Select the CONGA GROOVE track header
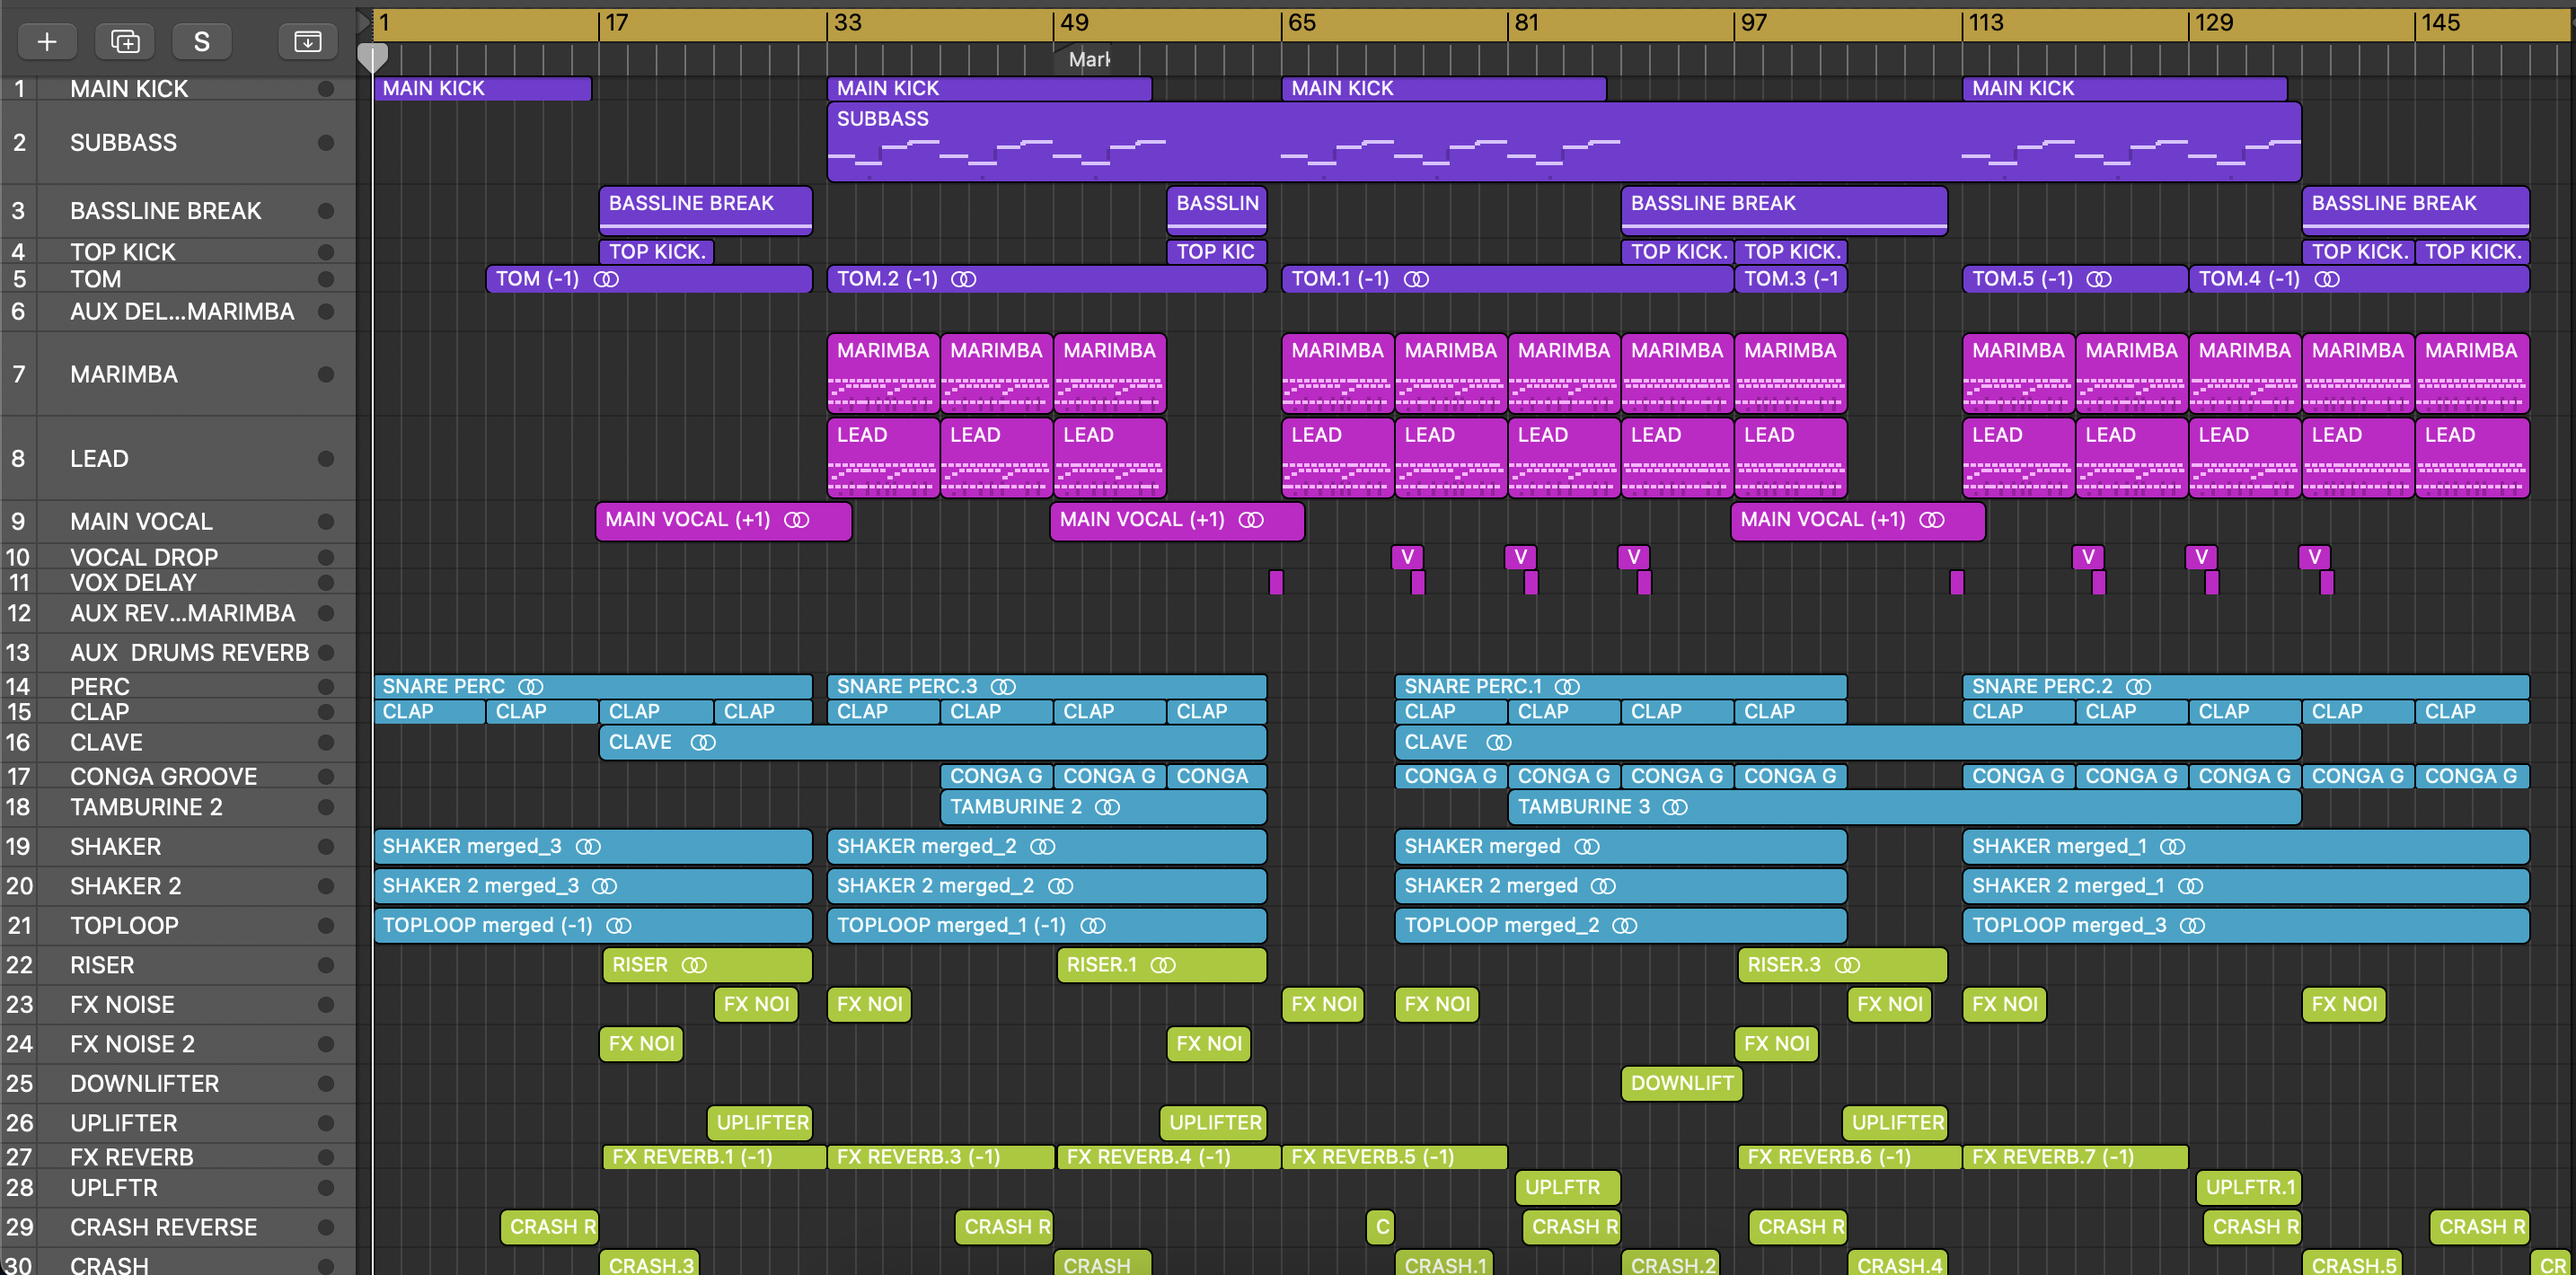2576x1275 pixels. coord(163,777)
